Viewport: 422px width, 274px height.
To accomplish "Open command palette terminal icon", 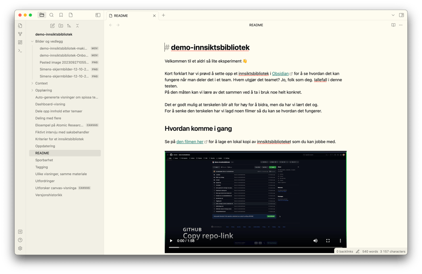I will [x=20, y=51].
